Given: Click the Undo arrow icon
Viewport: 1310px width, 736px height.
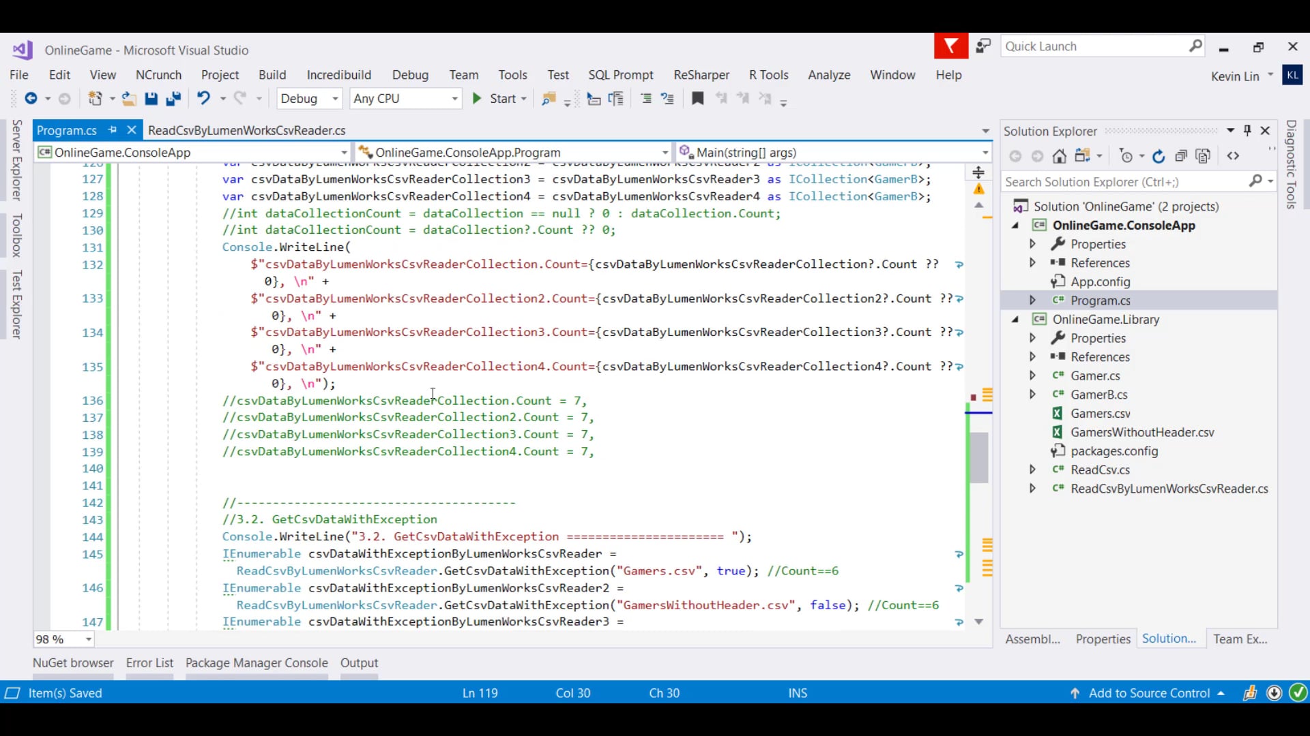Looking at the screenshot, I should point(203,98).
